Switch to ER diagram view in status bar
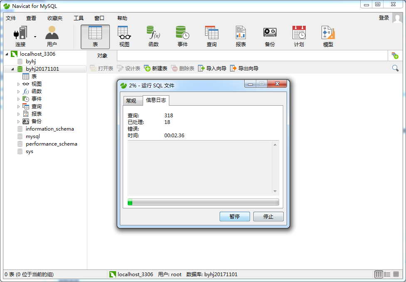406x282 pixels. [396, 275]
